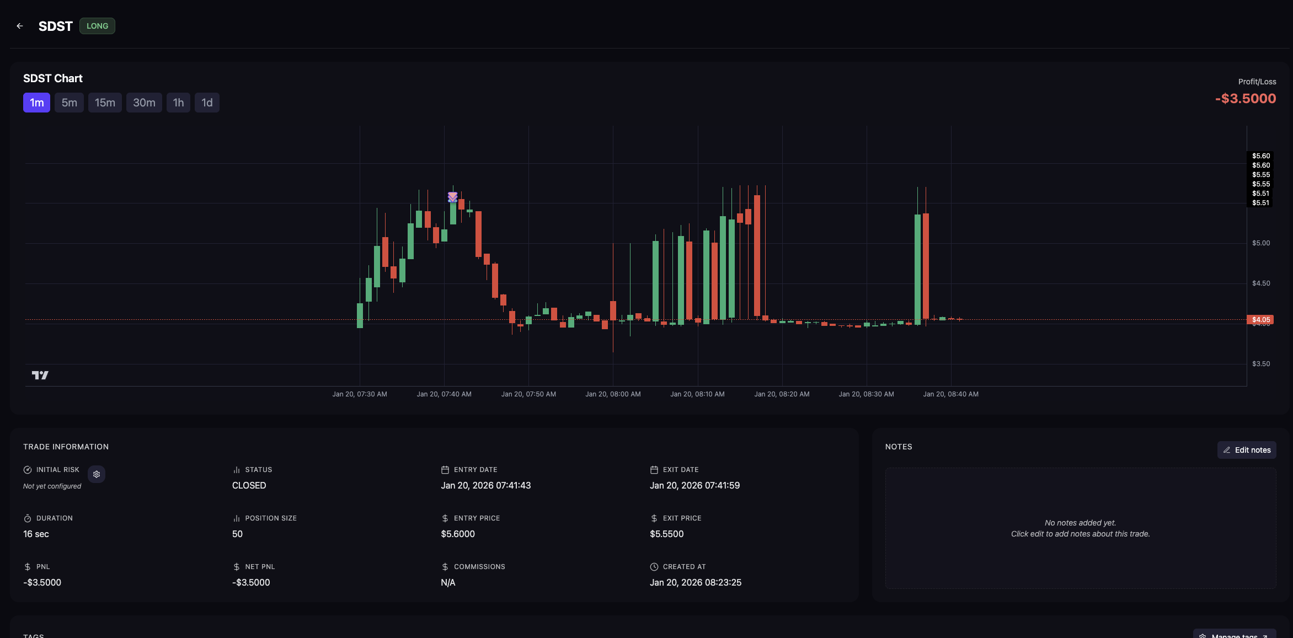Switch the chart to 5m timeframe

point(69,103)
